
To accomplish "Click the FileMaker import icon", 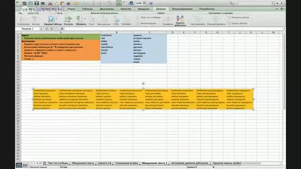I will (x=127, y=19).
